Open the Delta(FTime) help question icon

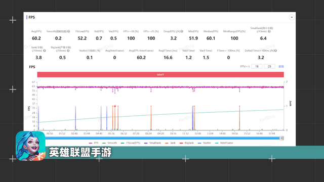tap(275, 51)
